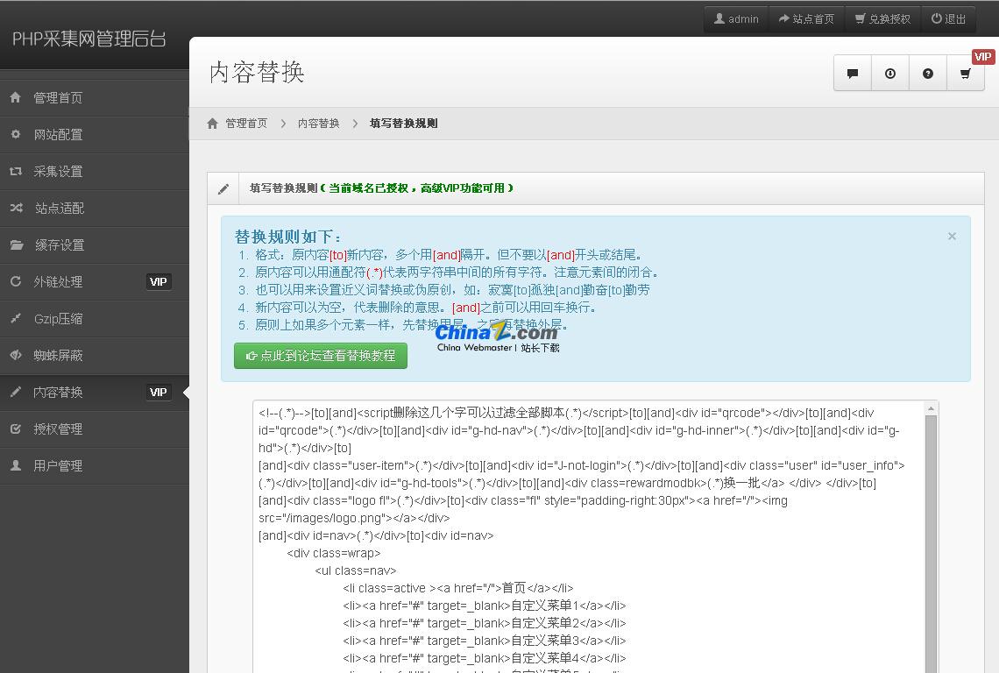
Task: Click the pencil icon beside 内容替换 in sidebar
Action: click(16, 392)
